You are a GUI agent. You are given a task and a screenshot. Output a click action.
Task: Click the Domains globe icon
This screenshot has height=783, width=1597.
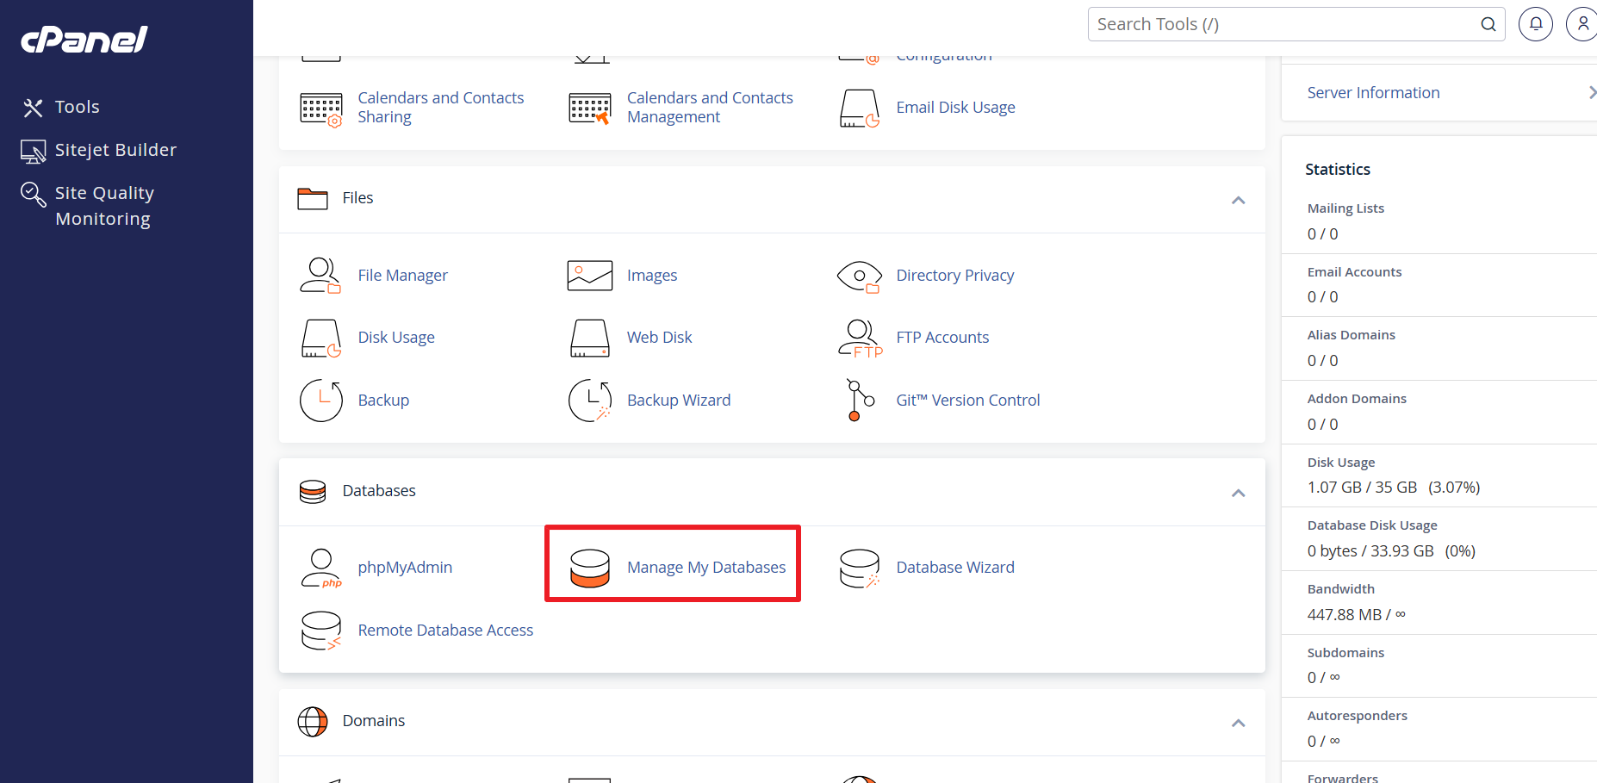coord(313,722)
